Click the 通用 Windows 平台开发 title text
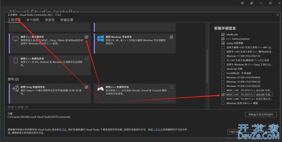This screenshot has height=142, width=282. 118,37
